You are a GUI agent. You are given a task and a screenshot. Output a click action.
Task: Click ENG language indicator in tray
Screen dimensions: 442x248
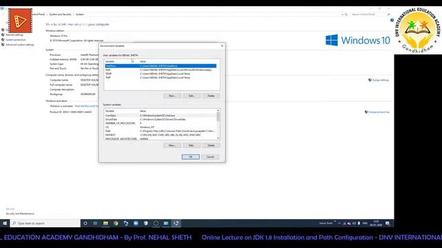(365, 223)
